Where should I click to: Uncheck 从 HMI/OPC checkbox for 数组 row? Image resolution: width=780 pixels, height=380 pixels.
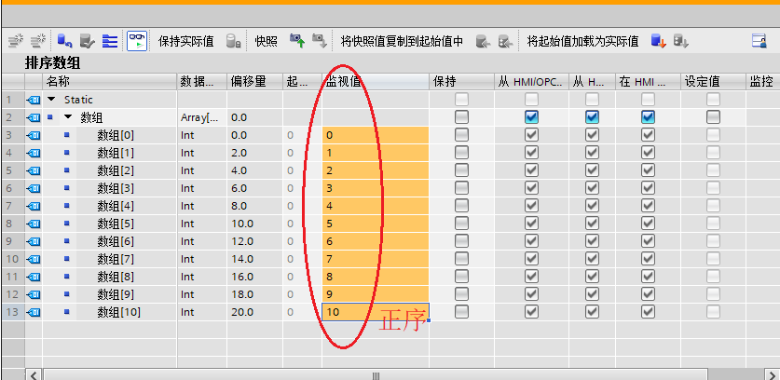click(x=531, y=117)
